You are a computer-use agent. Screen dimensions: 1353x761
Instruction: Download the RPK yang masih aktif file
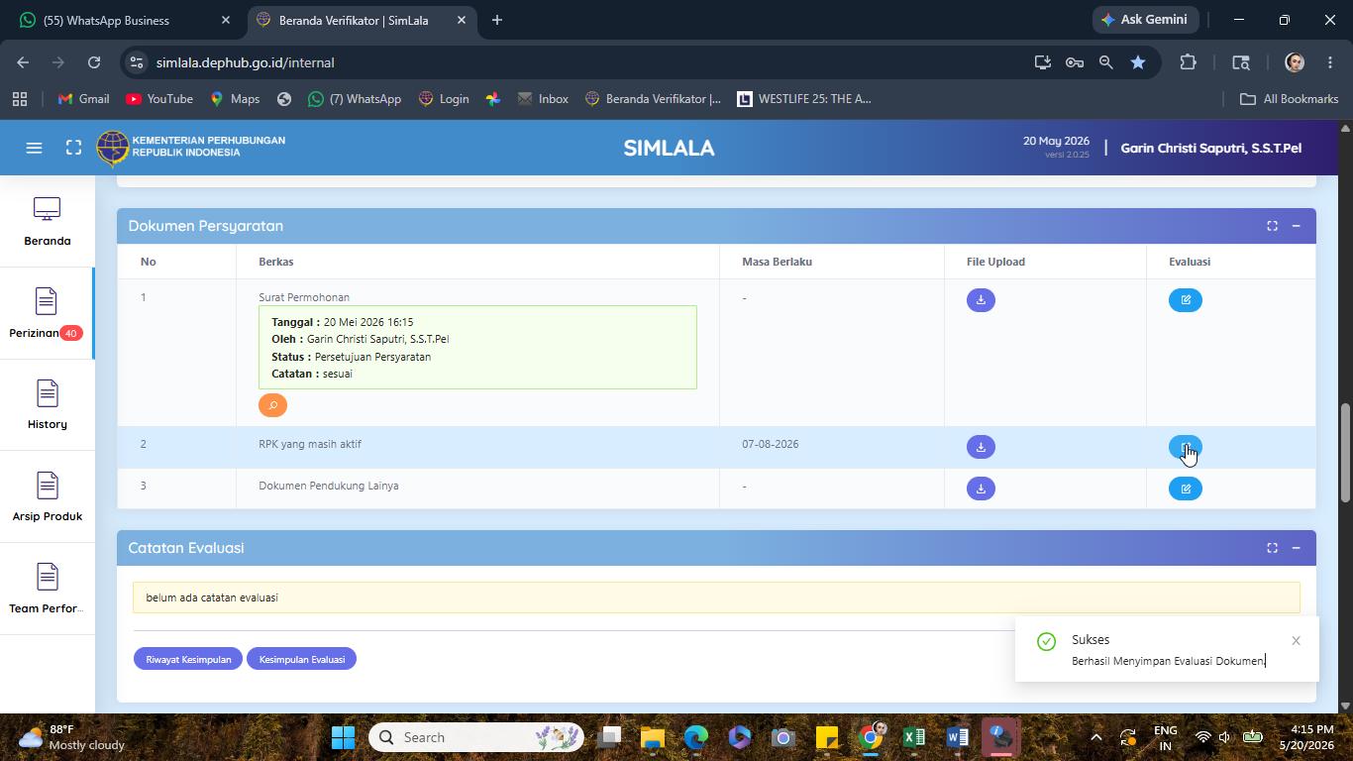point(981,447)
